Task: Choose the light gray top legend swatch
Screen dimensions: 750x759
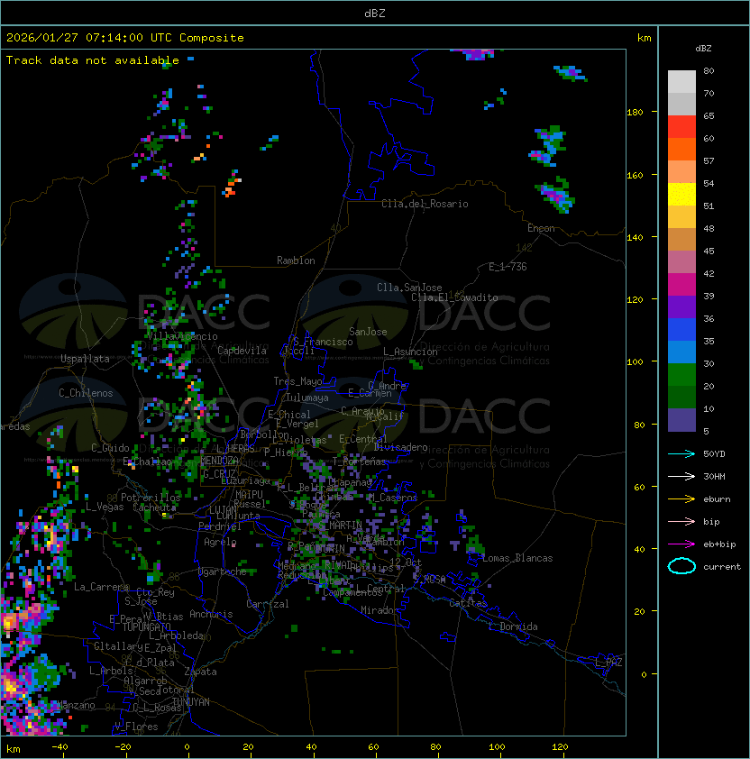Action: (681, 81)
